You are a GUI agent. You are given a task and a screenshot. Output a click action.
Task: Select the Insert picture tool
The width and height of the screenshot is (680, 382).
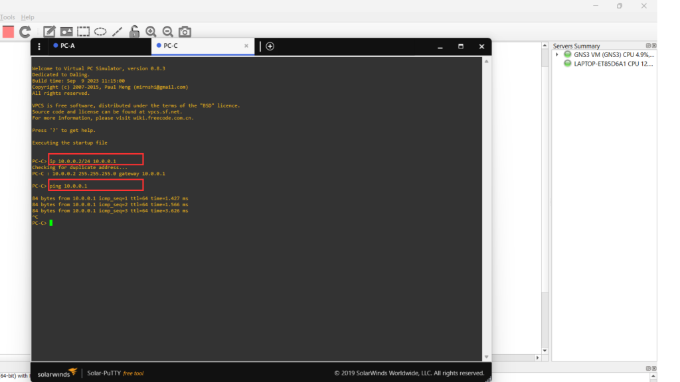66,31
